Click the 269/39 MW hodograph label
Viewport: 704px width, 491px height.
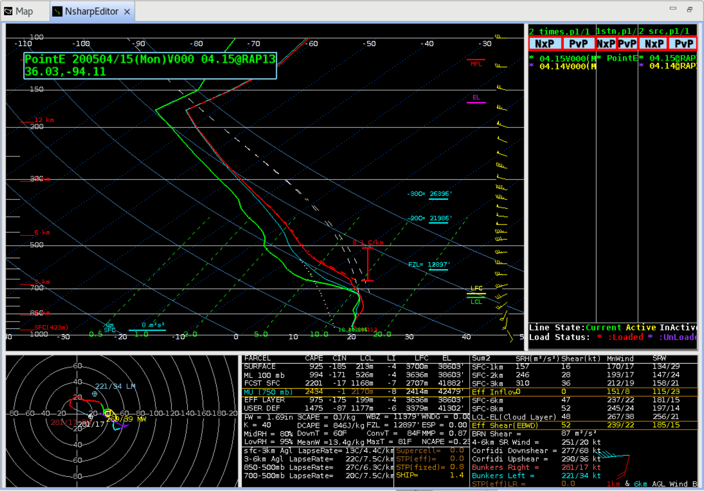pos(126,419)
